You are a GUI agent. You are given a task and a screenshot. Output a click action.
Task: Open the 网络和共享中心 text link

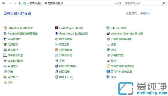point(68,66)
